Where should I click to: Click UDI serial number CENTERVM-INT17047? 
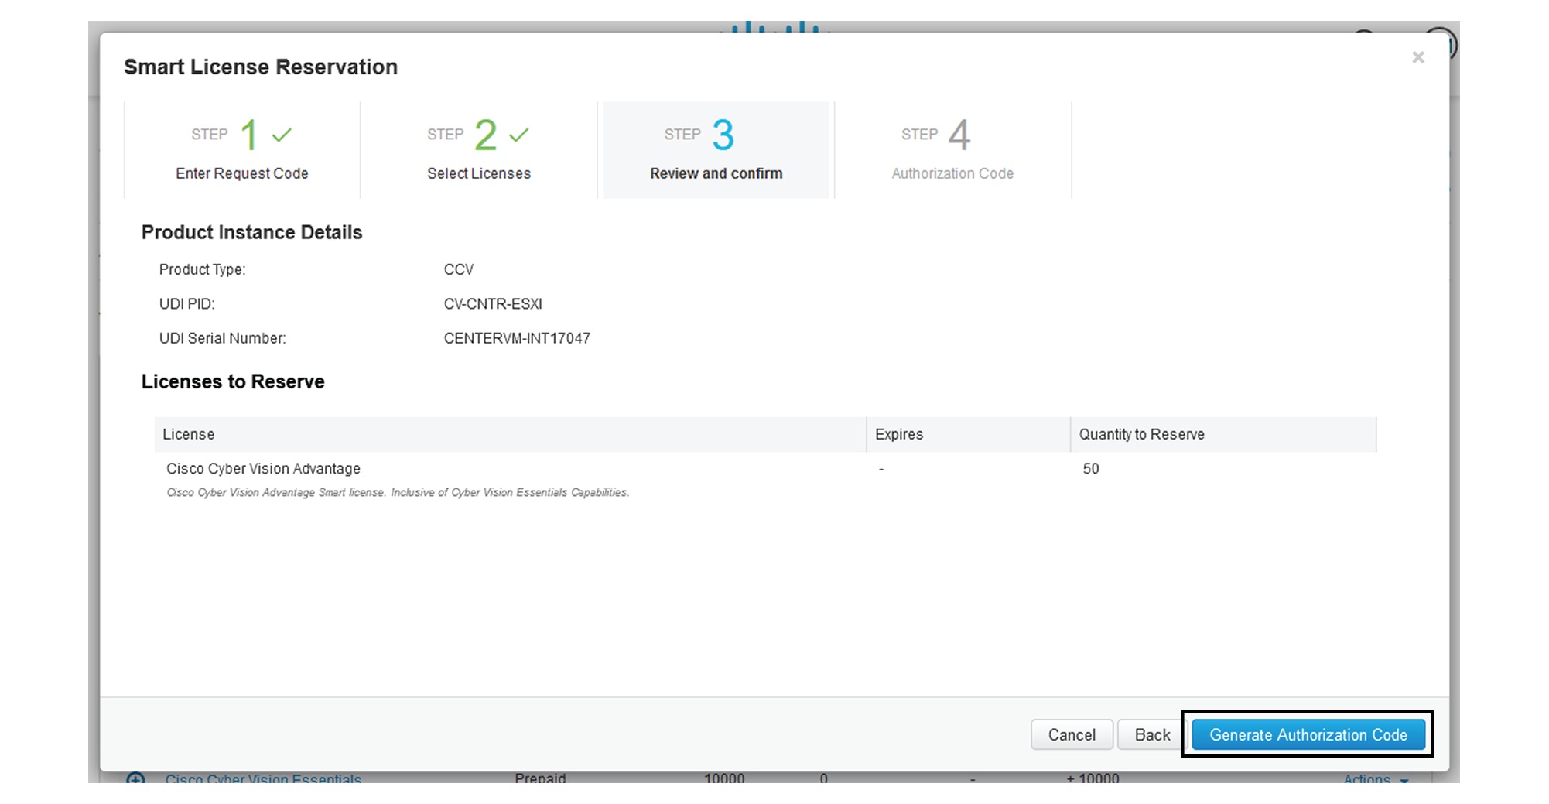(517, 338)
